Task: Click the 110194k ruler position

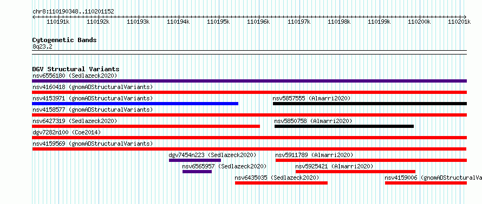Action: point(178,22)
